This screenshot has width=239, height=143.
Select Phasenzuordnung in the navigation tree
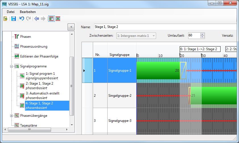[33, 47]
